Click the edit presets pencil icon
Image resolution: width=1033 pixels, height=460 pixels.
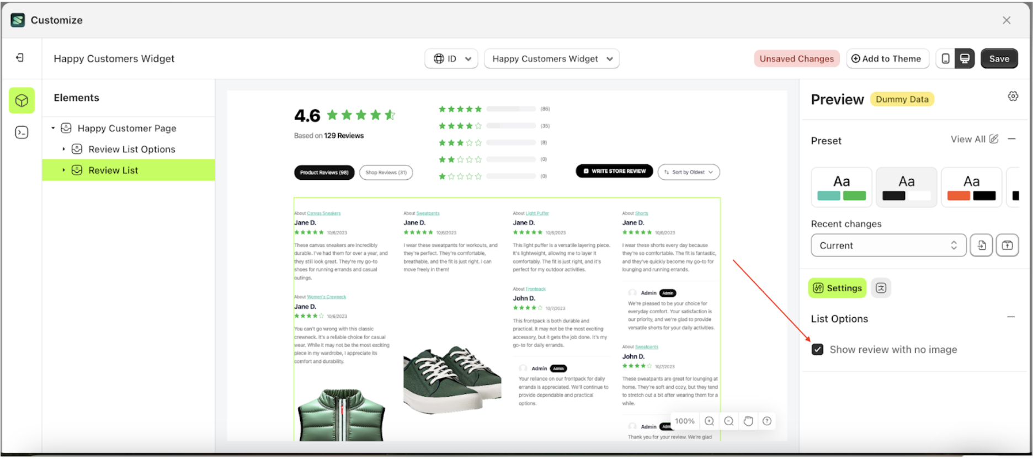[x=994, y=139]
